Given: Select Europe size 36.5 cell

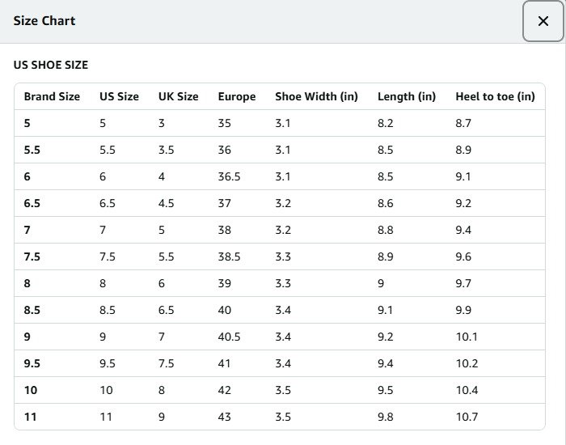Looking at the screenshot, I should [229, 176].
